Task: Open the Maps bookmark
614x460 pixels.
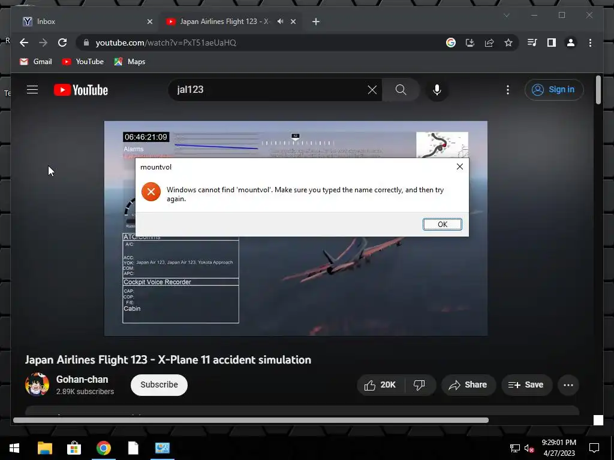Action: coord(130,62)
